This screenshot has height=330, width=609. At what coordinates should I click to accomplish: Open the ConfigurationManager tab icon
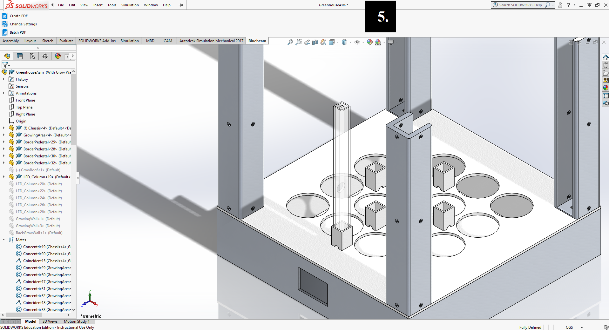click(32, 56)
